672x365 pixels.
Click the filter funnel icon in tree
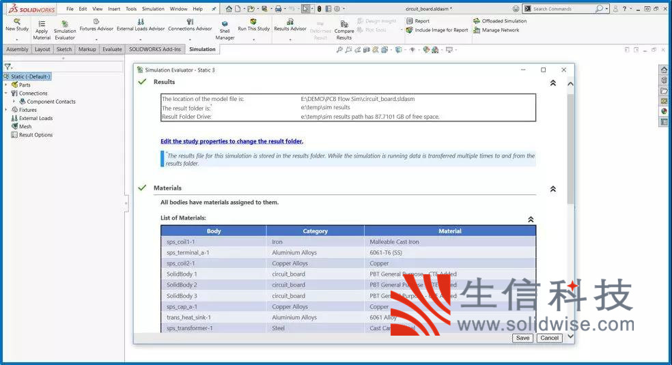point(8,67)
